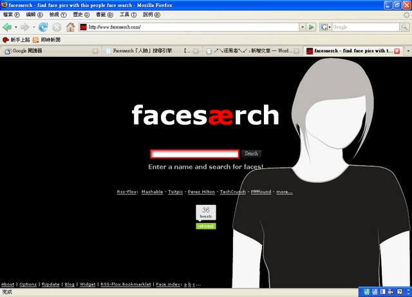The image size is (412, 297).
Task: Expand the address bar URL dropdown
Action: [x=303, y=27]
